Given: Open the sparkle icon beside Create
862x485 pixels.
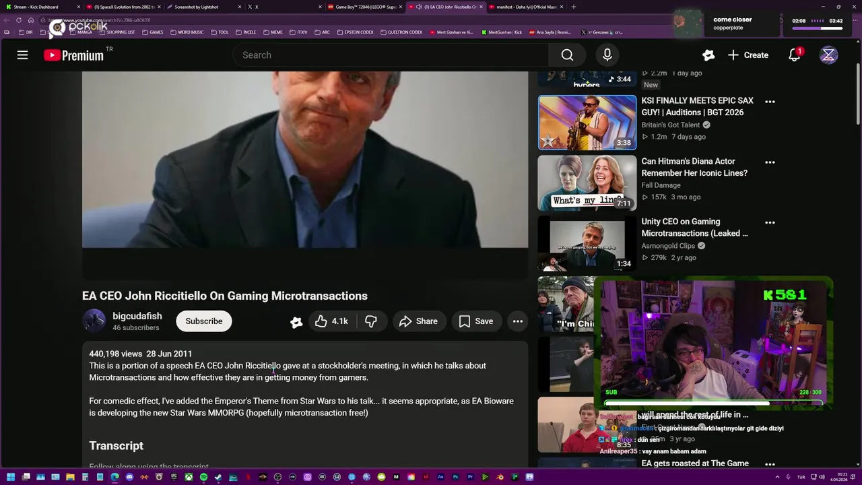Looking at the screenshot, I should point(708,55).
